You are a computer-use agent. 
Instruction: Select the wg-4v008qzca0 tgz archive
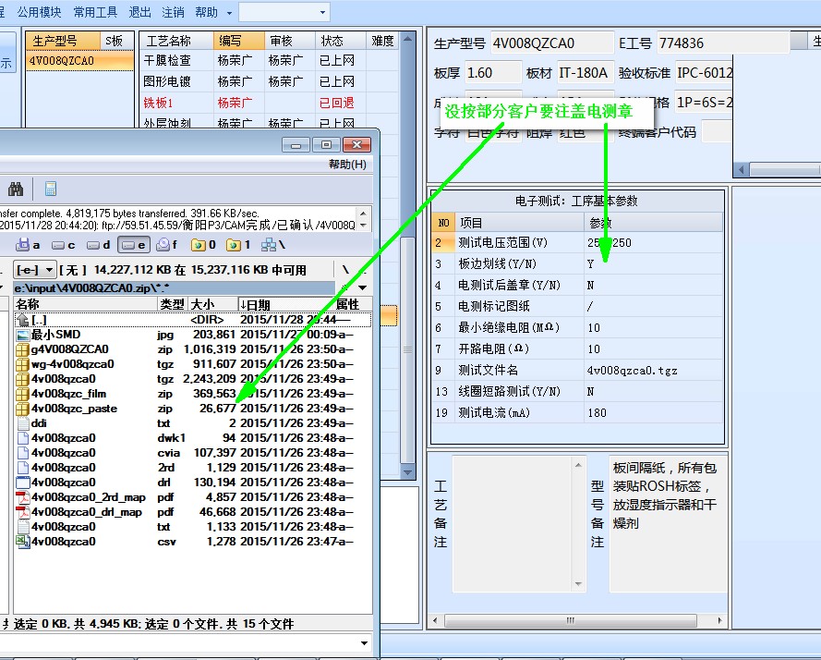point(193,364)
